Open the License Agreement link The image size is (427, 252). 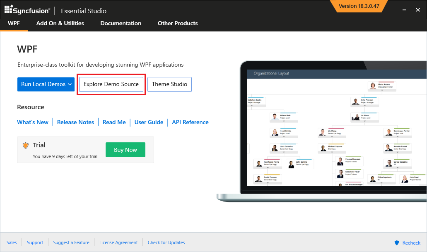(118, 242)
